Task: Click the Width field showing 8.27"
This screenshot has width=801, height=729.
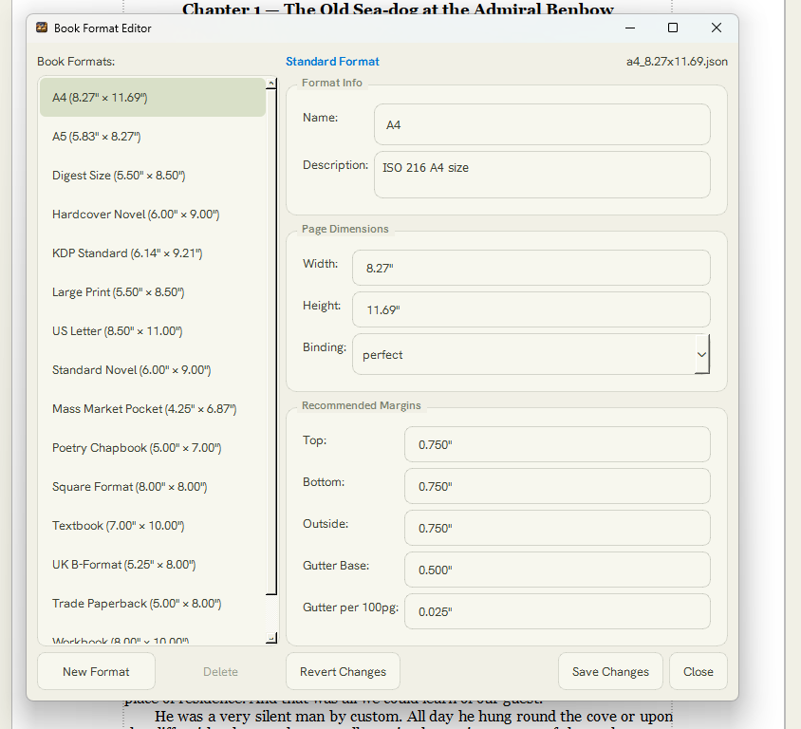Action: pyautogui.click(x=531, y=268)
